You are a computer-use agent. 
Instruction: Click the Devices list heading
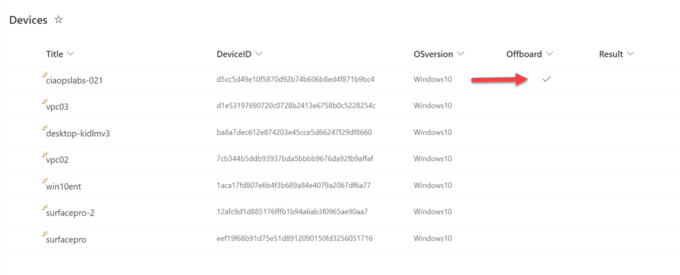pyautogui.click(x=29, y=20)
